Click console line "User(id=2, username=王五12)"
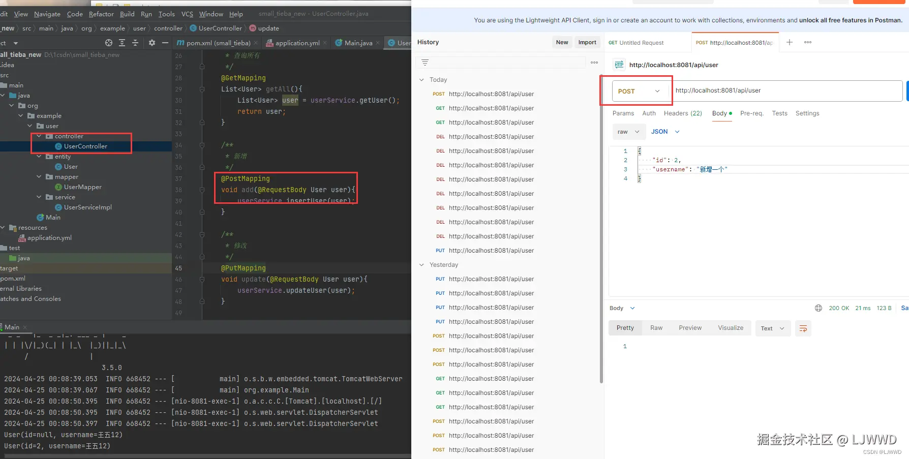This screenshot has width=909, height=459. (x=57, y=446)
